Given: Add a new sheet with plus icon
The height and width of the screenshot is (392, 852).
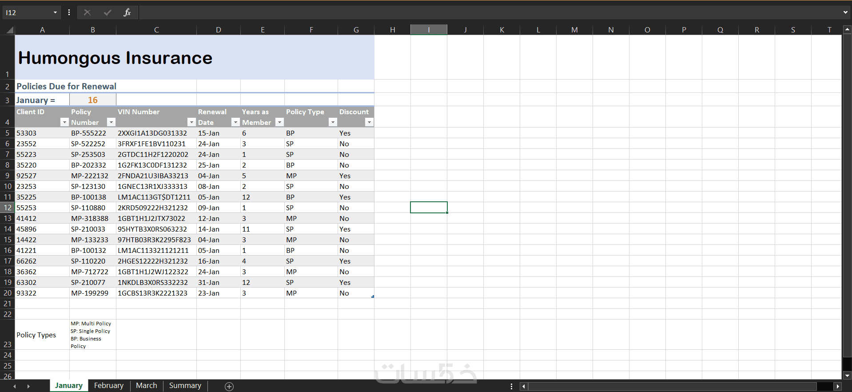Looking at the screenshot, I should click(229, 386).
